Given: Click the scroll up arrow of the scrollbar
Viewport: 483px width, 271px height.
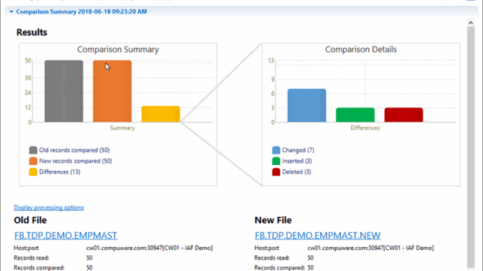Looking at the screenshot, I should (471, 23).
